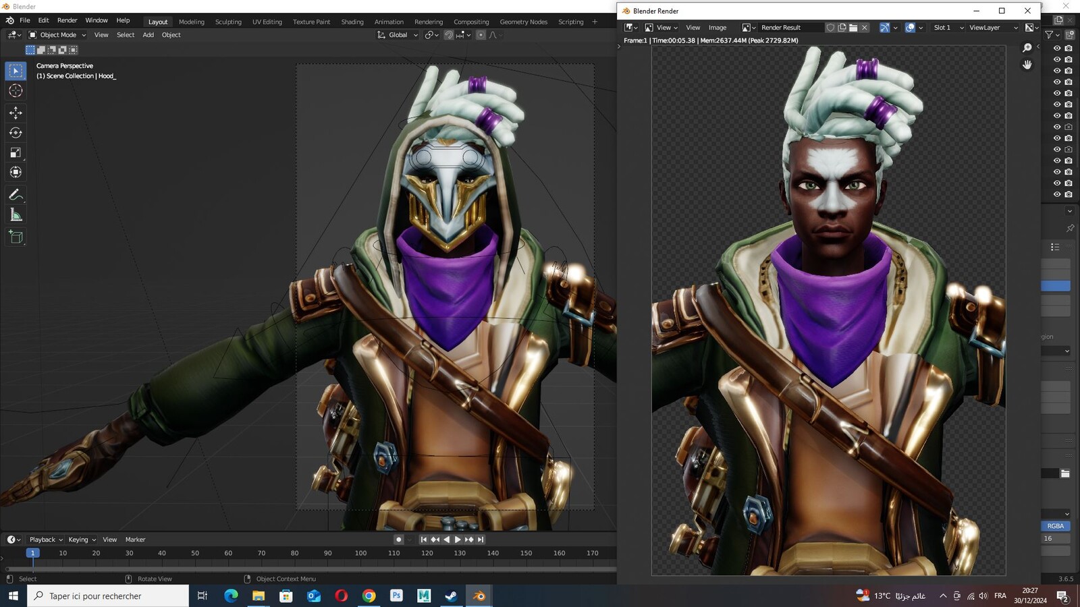The width and height of the screenshot is (1080, 607).
Task: Add a new workspace with plus button
Action: pos(595,22)
